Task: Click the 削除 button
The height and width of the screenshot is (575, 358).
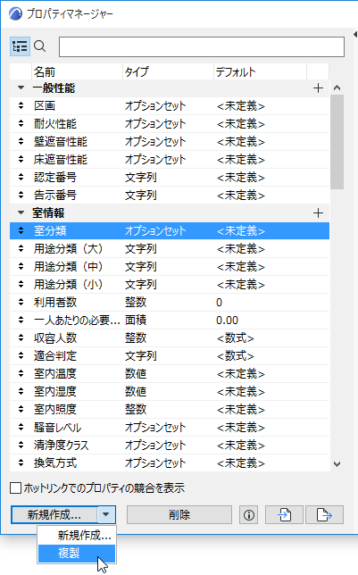Action: [179, 515]
